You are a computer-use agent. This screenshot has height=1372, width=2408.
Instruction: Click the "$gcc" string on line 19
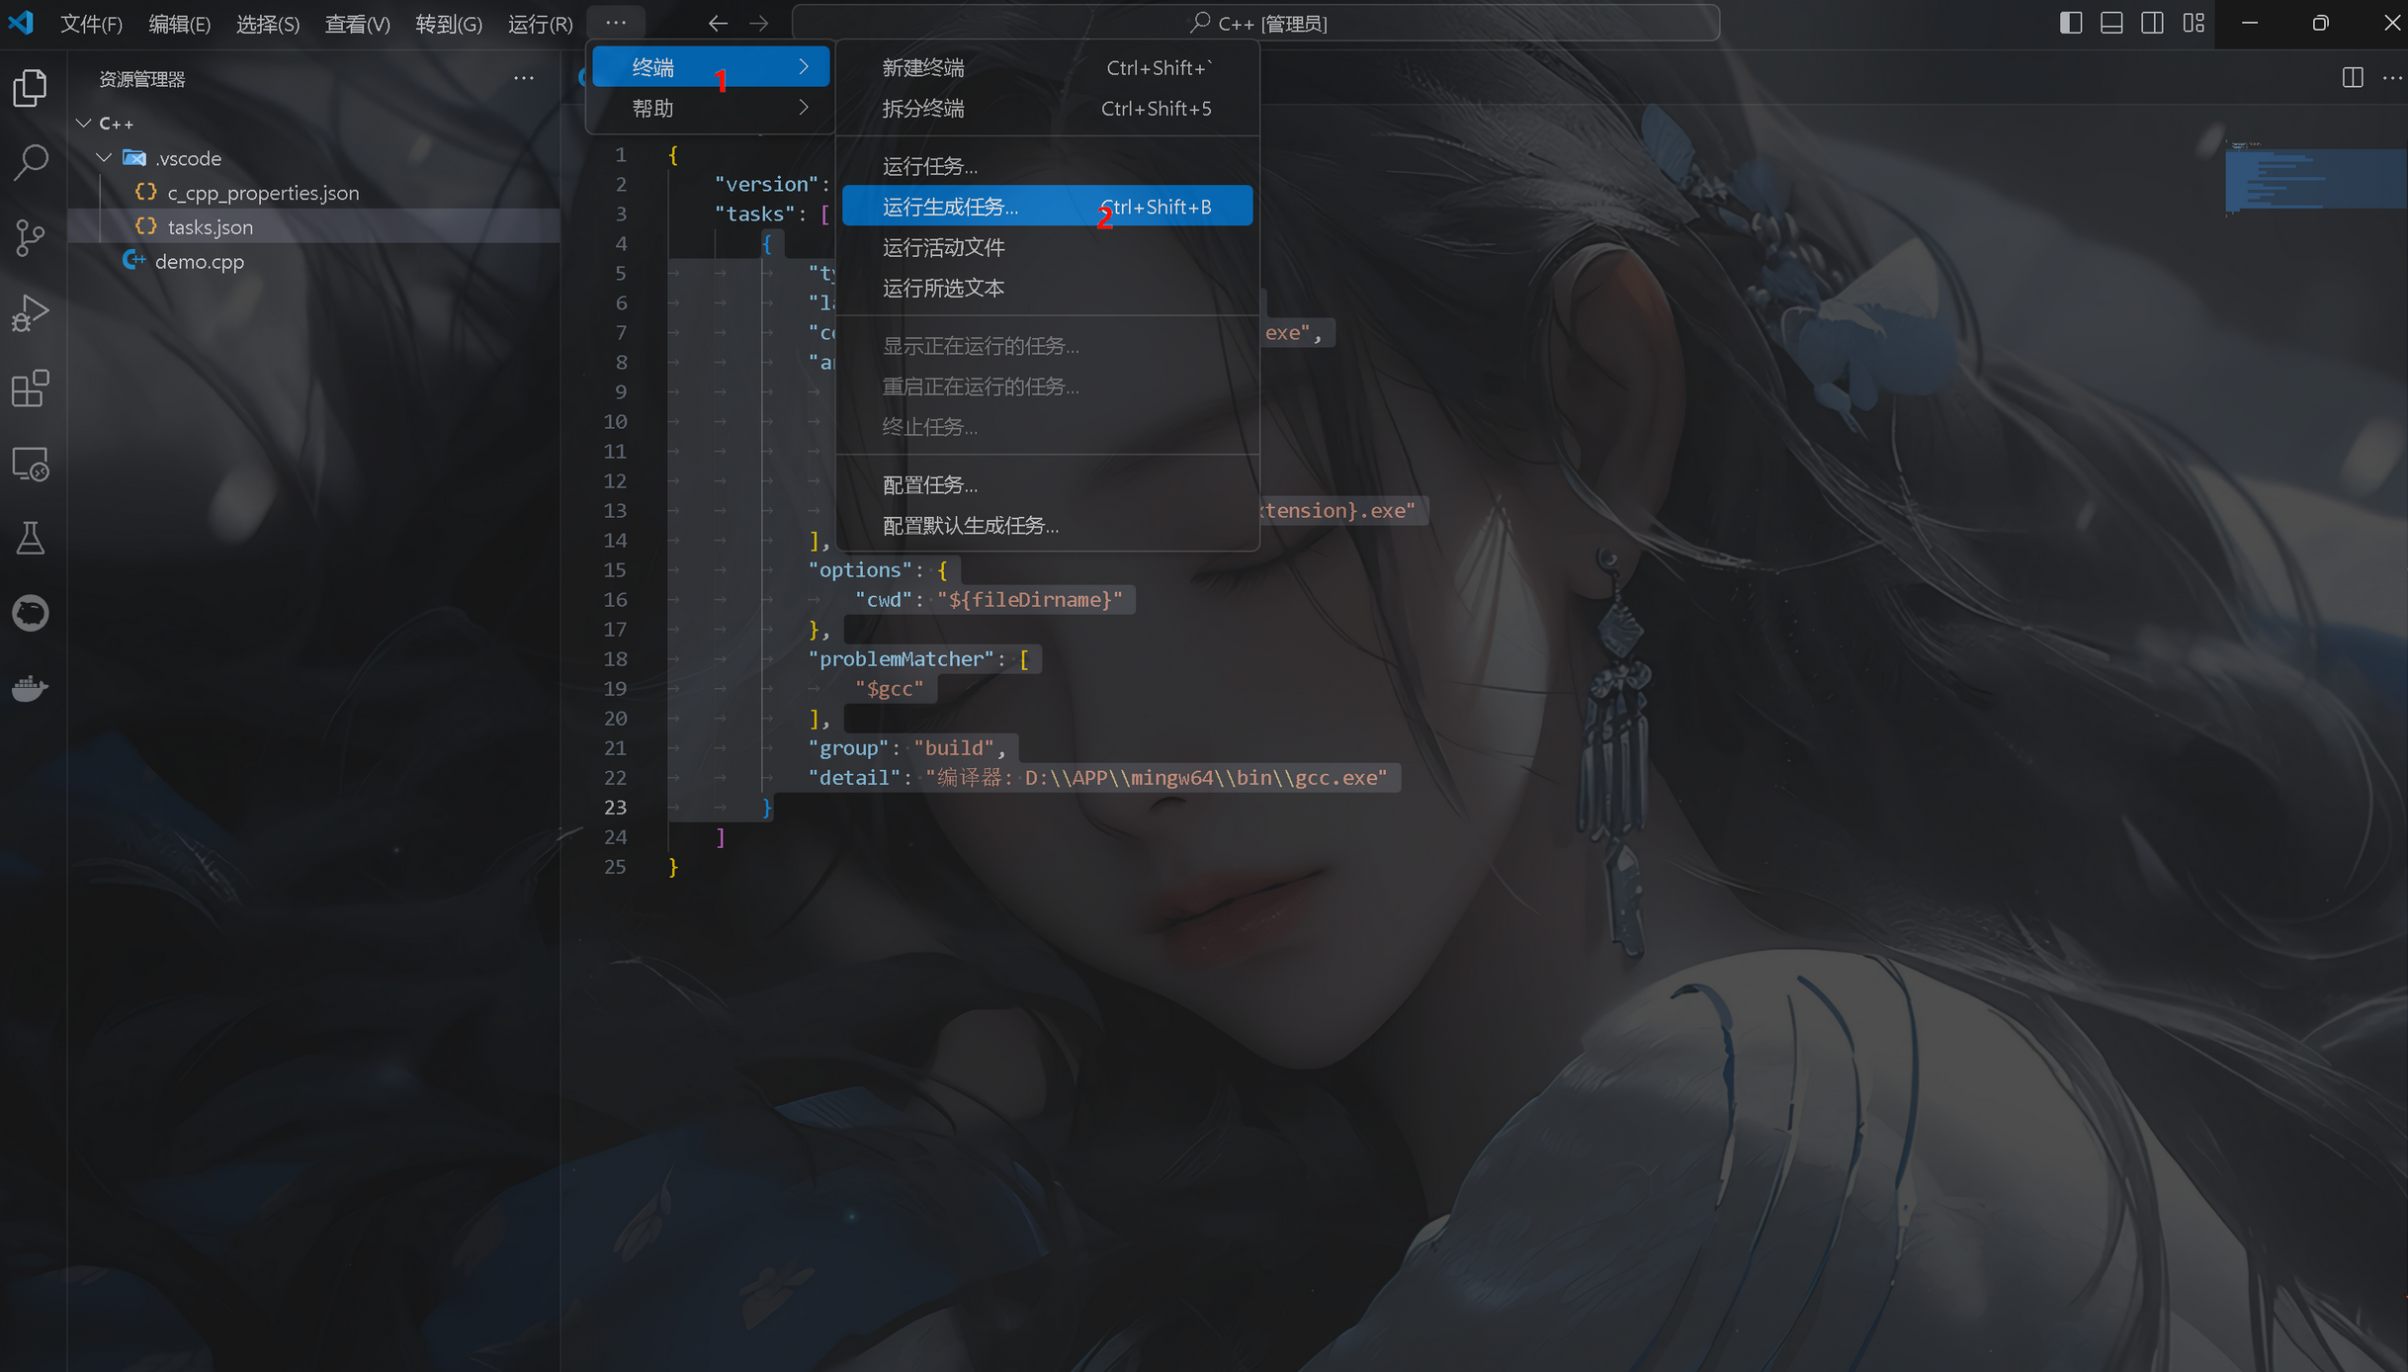pyautogui.click(x=889, y=689)
